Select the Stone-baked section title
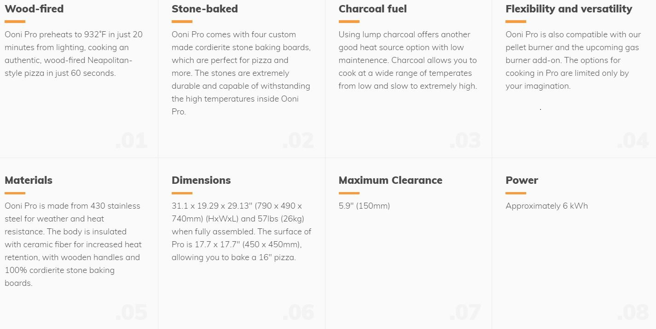 click(204, 9)
